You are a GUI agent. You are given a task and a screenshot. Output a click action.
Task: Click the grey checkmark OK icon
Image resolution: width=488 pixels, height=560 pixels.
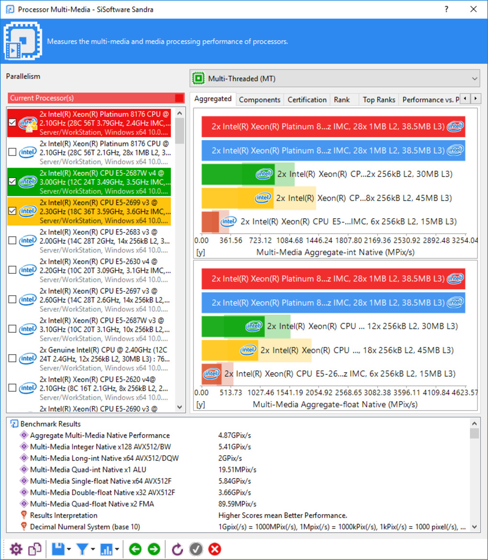[x=196, y=549]
